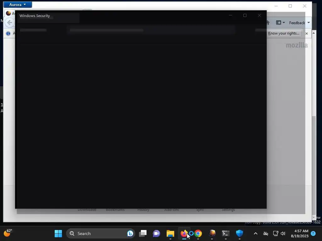Open the Windows Start menu
The height and width of the screenshot is (241, 322).
point(58,233)
